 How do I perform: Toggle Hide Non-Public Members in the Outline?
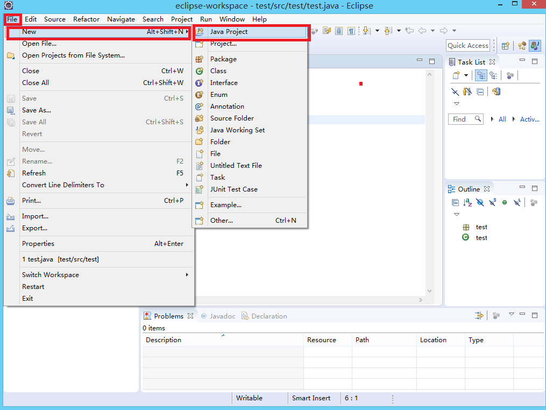click(505, 202)
